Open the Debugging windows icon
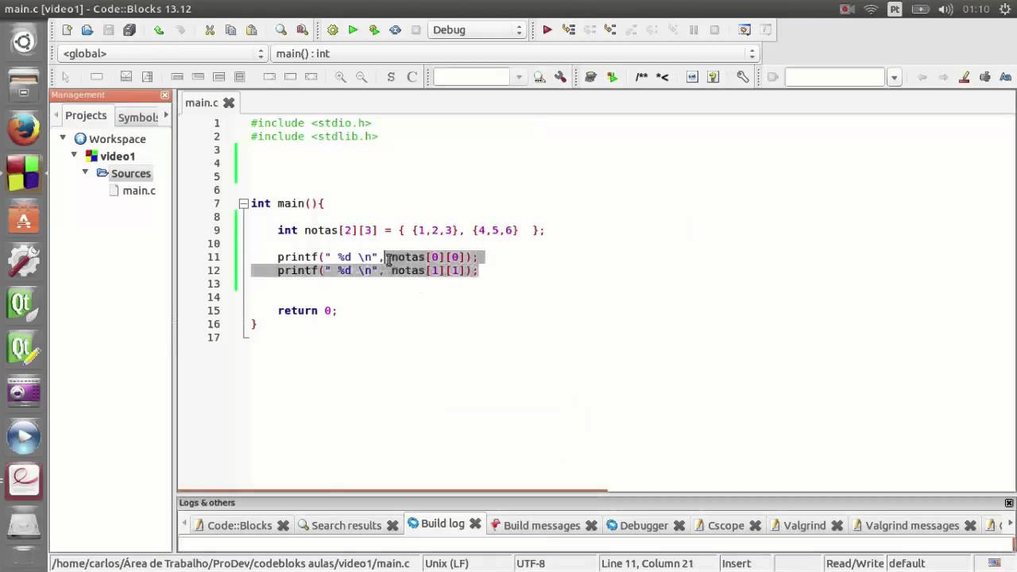 pos(744,30)
